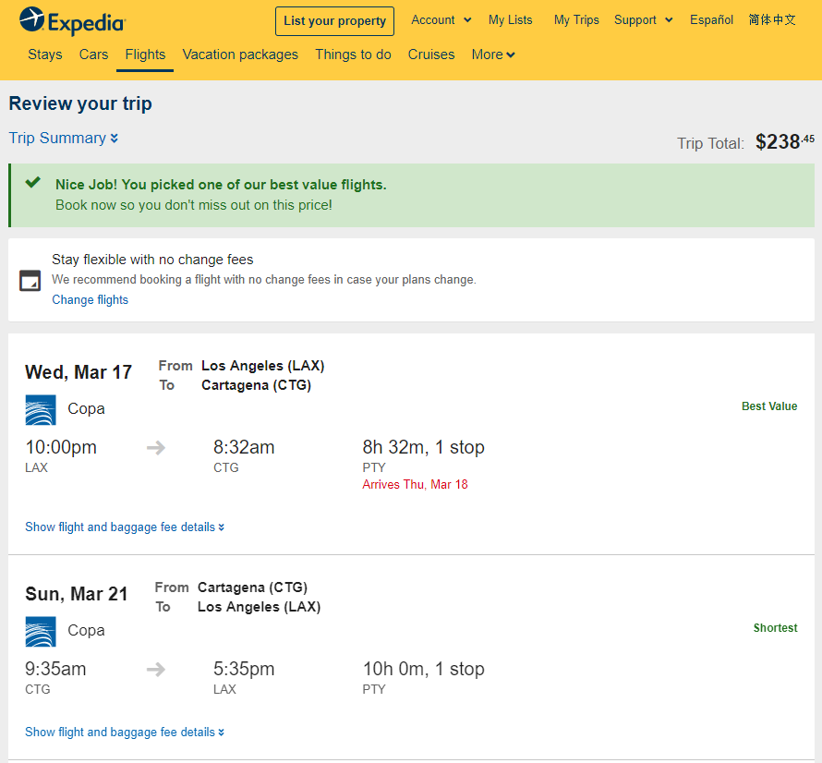Open the Account dropdown menu
The image size is (822, 763).
click(441, 20)
